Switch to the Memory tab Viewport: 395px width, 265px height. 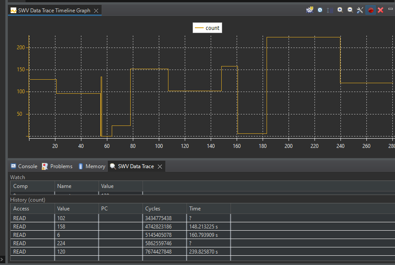click(x=92, y=166)
